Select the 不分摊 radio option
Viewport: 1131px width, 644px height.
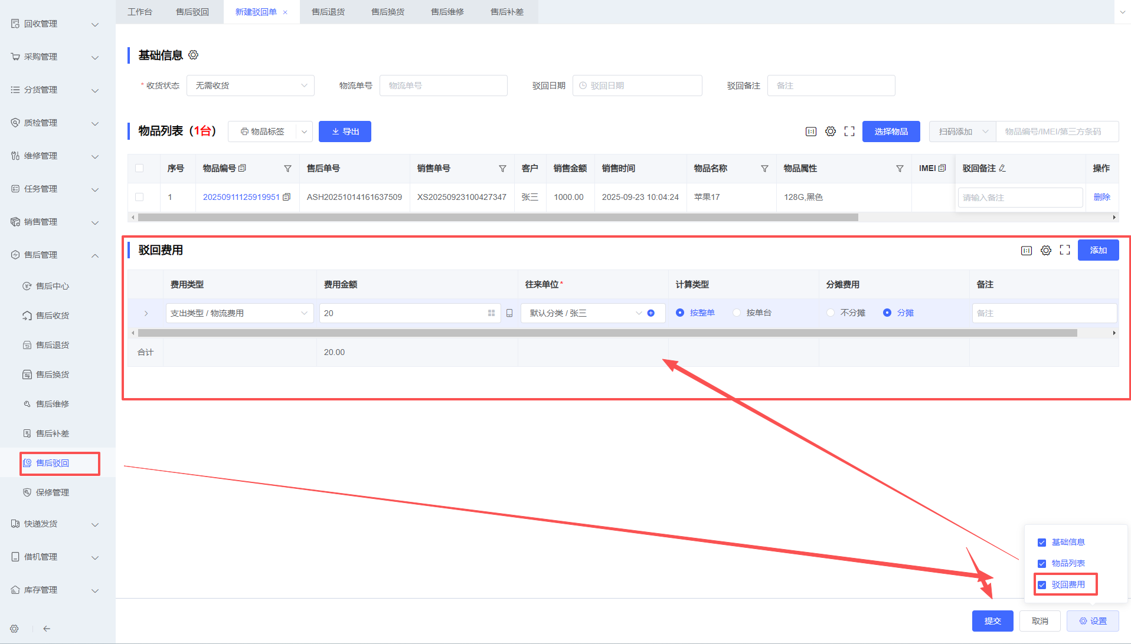pyautogui.click(x=831, y=313)
